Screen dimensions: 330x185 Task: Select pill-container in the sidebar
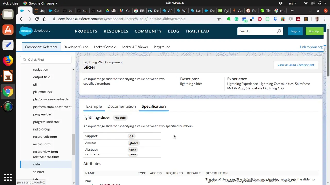click(x=43, y=92)
